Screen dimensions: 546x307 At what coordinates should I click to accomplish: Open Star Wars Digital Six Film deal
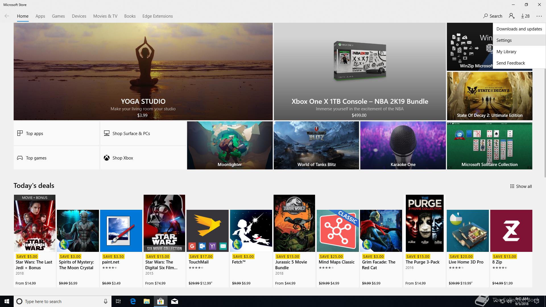click(x=164, y=241)
